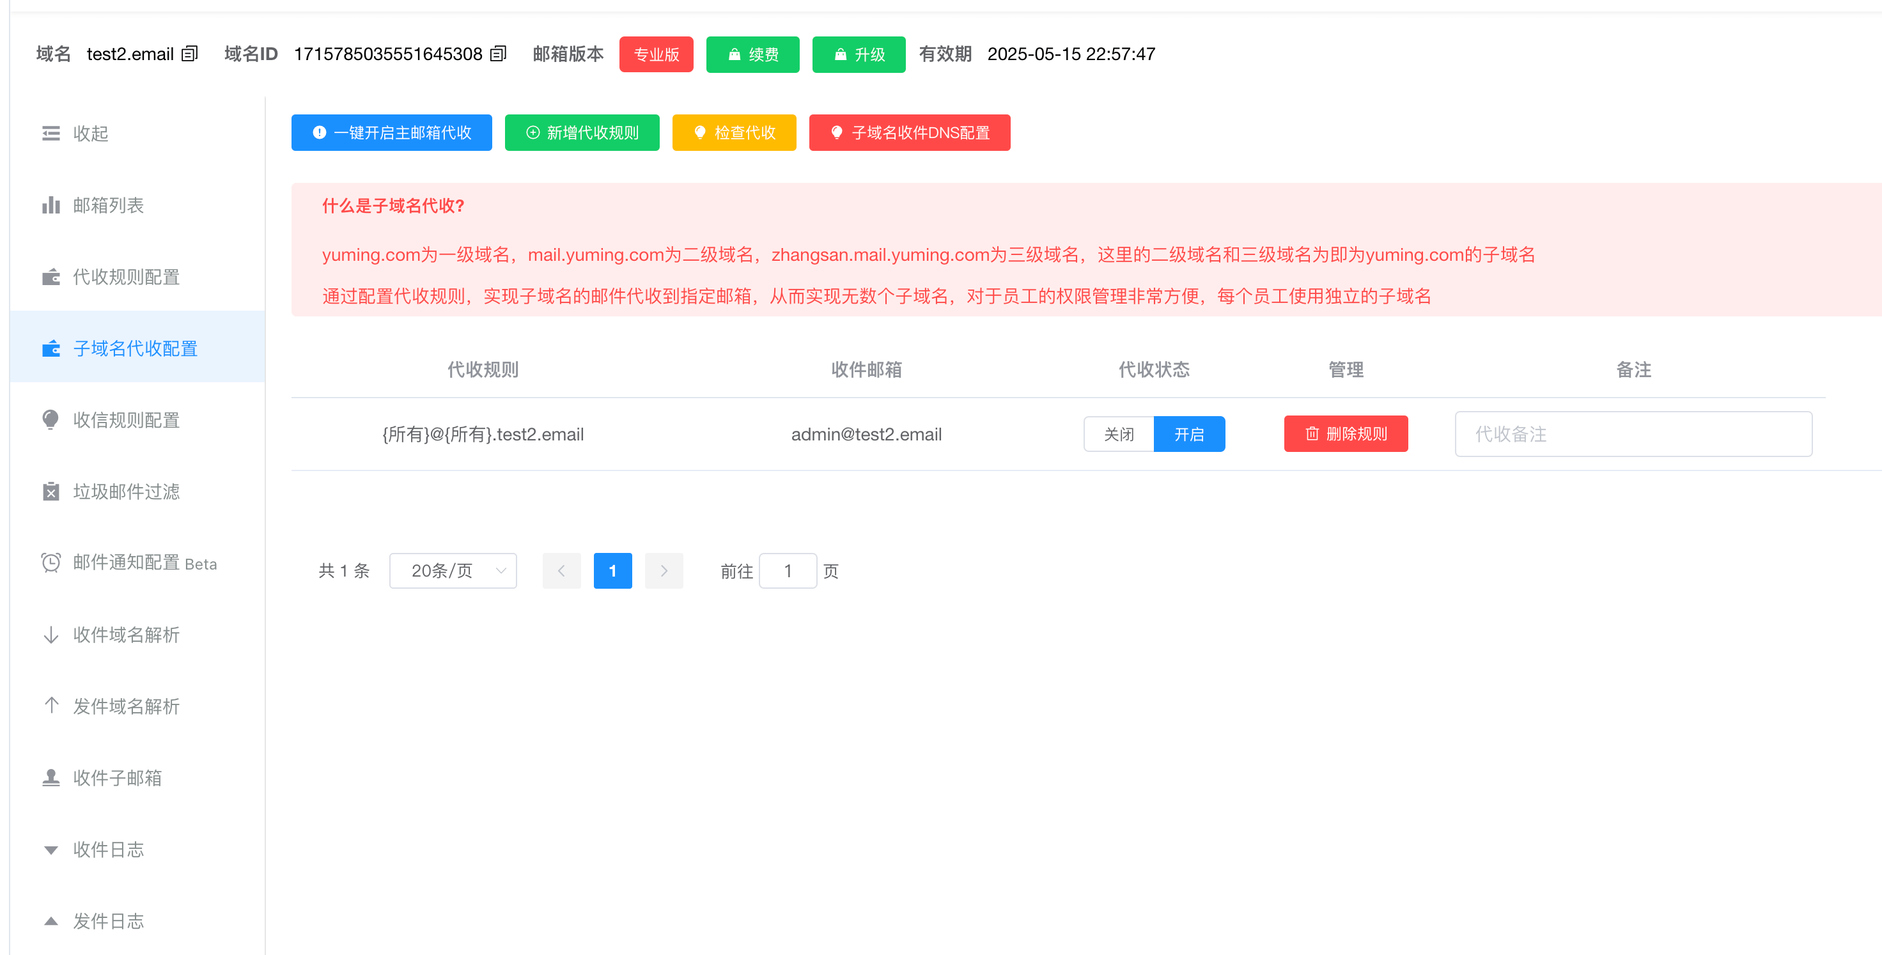
Task: Go to previous page arrow
Action: tap(561, 571)
